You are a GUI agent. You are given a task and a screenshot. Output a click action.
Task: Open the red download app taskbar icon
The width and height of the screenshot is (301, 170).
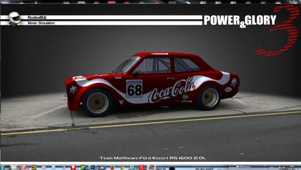click(x=73, y=167)
